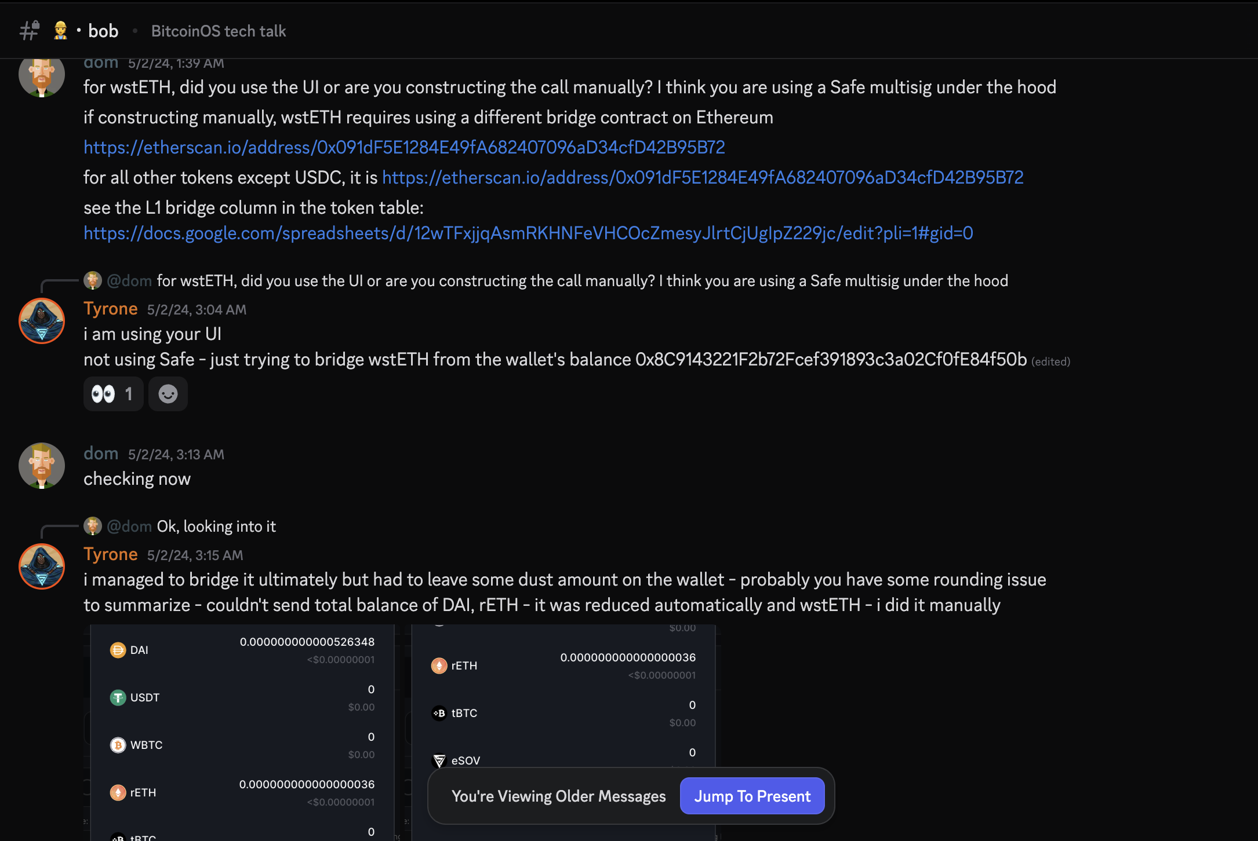This screenshot has width=1258, height=841.
Task: Click dom's avatar next to 'checking now'
Action: pyautogui.click(x=42, y=466)
